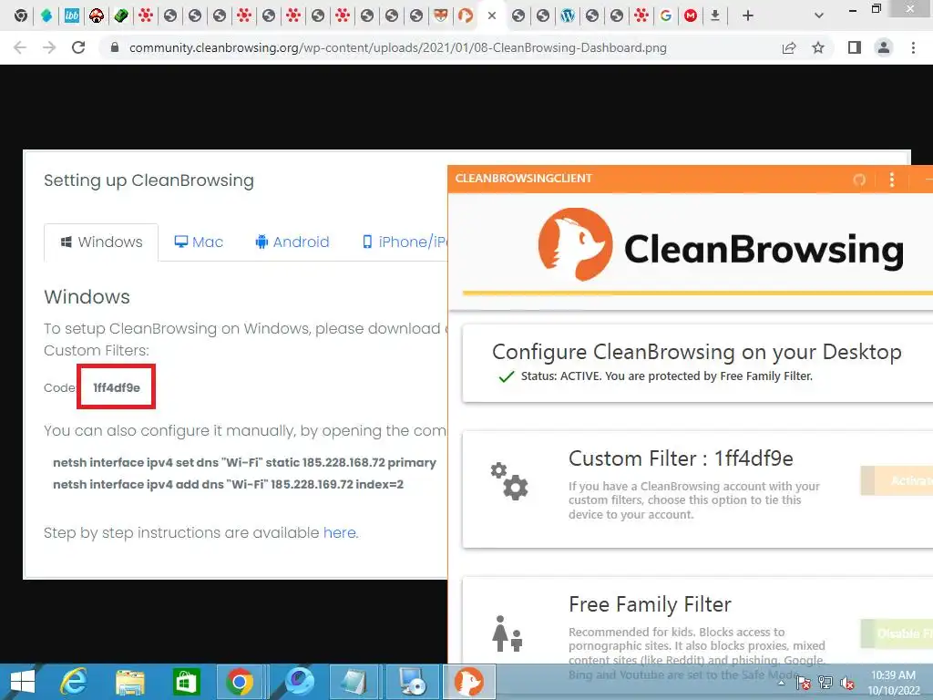
Task: Switch to the ibb tab
Action: 71,16
